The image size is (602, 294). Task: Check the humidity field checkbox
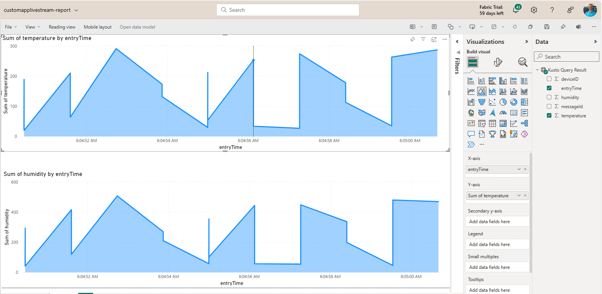[x=549, y=97]
